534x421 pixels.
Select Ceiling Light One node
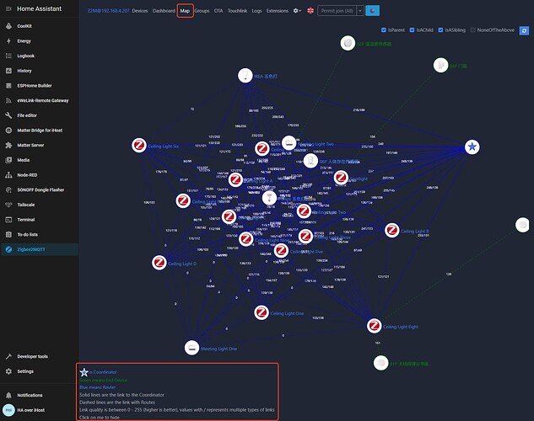coord(262,312)
